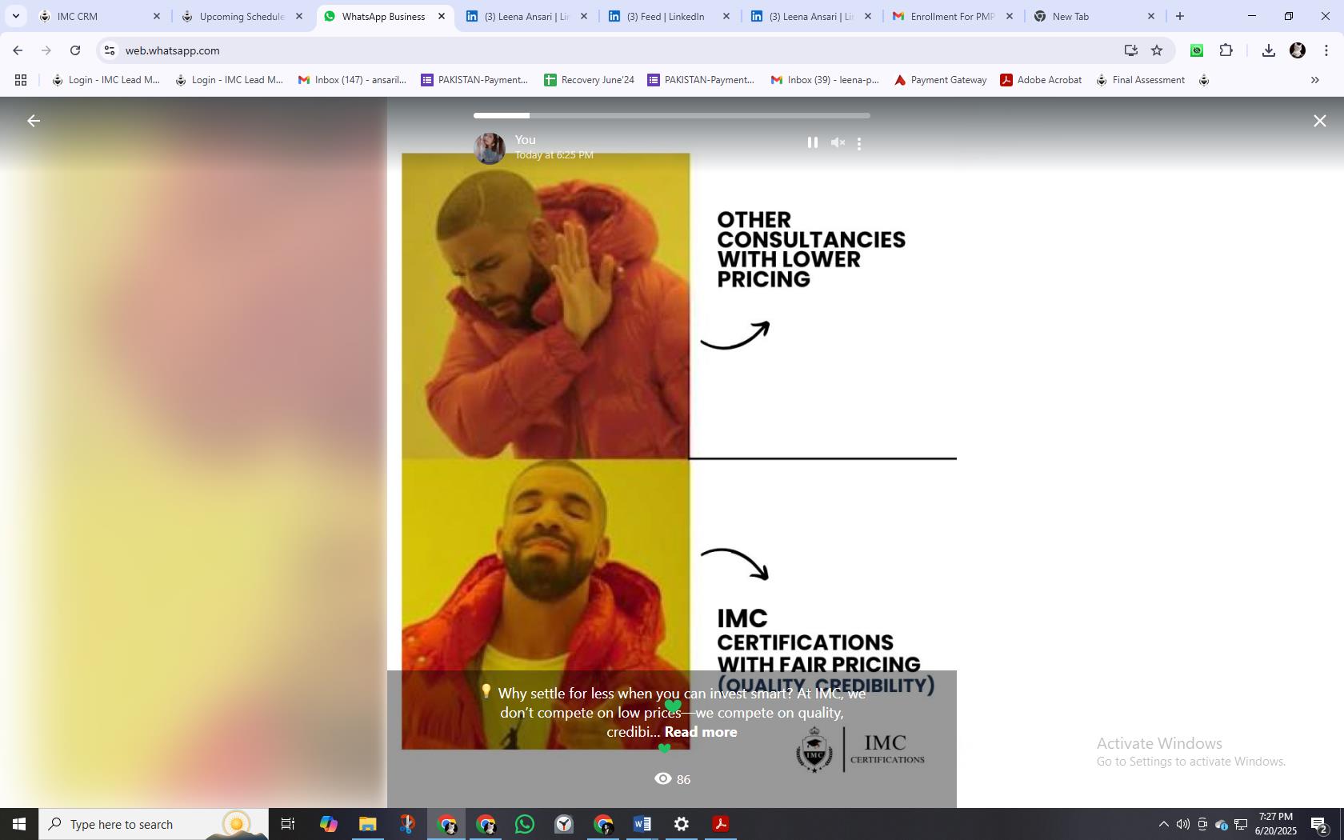1344x840 pixels.
Task: Switch to Enrollment For PMP Gmail tab
Action: 954,16
